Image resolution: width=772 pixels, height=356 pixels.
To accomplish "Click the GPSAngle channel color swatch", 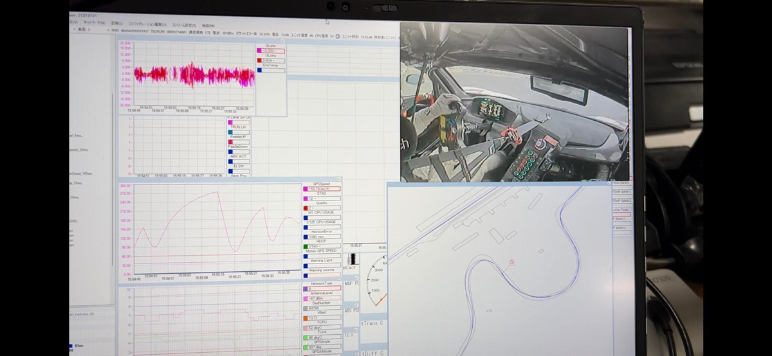I will (x=306, y=346).
